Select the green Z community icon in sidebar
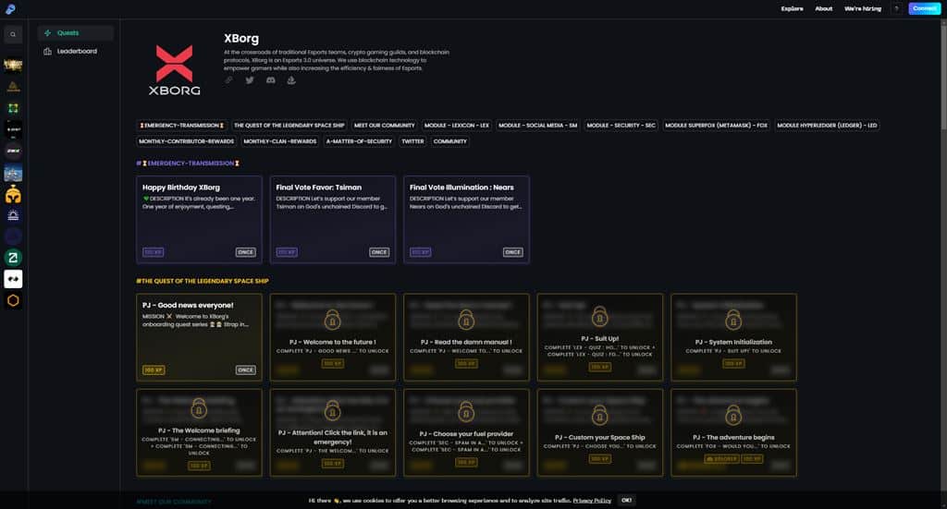This screenshot has height=509, width=947. (x=13, y=258)
